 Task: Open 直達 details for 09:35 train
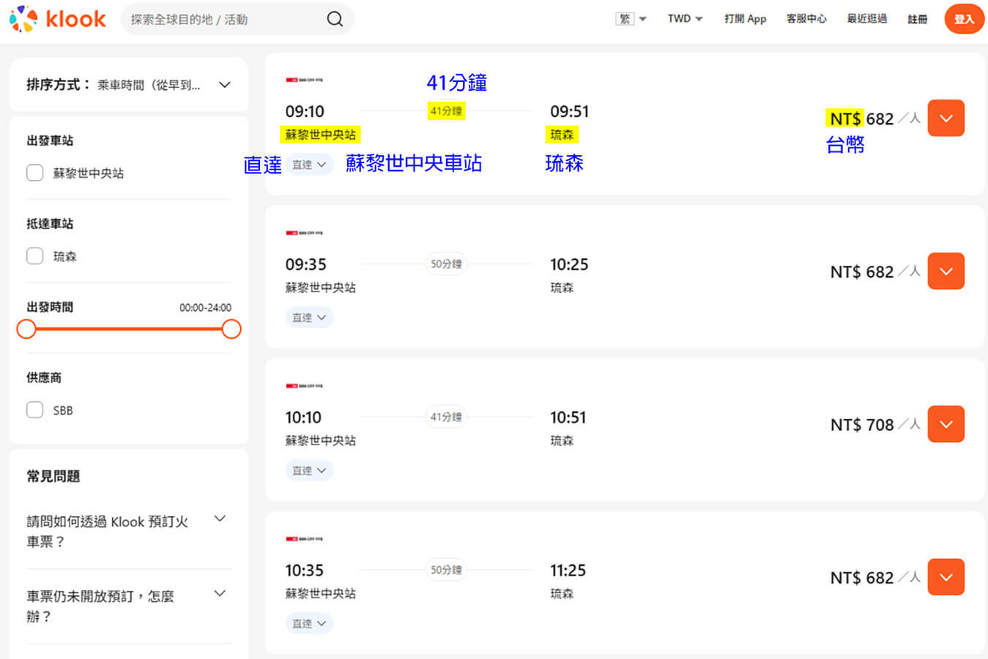click(x=309, y=318)
